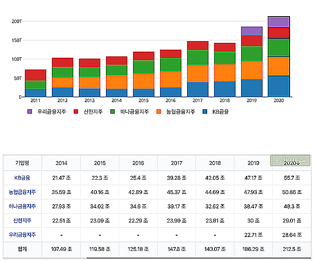Click the 200T y-axis label
The image size is (314, 261).
tap(17, 21)
